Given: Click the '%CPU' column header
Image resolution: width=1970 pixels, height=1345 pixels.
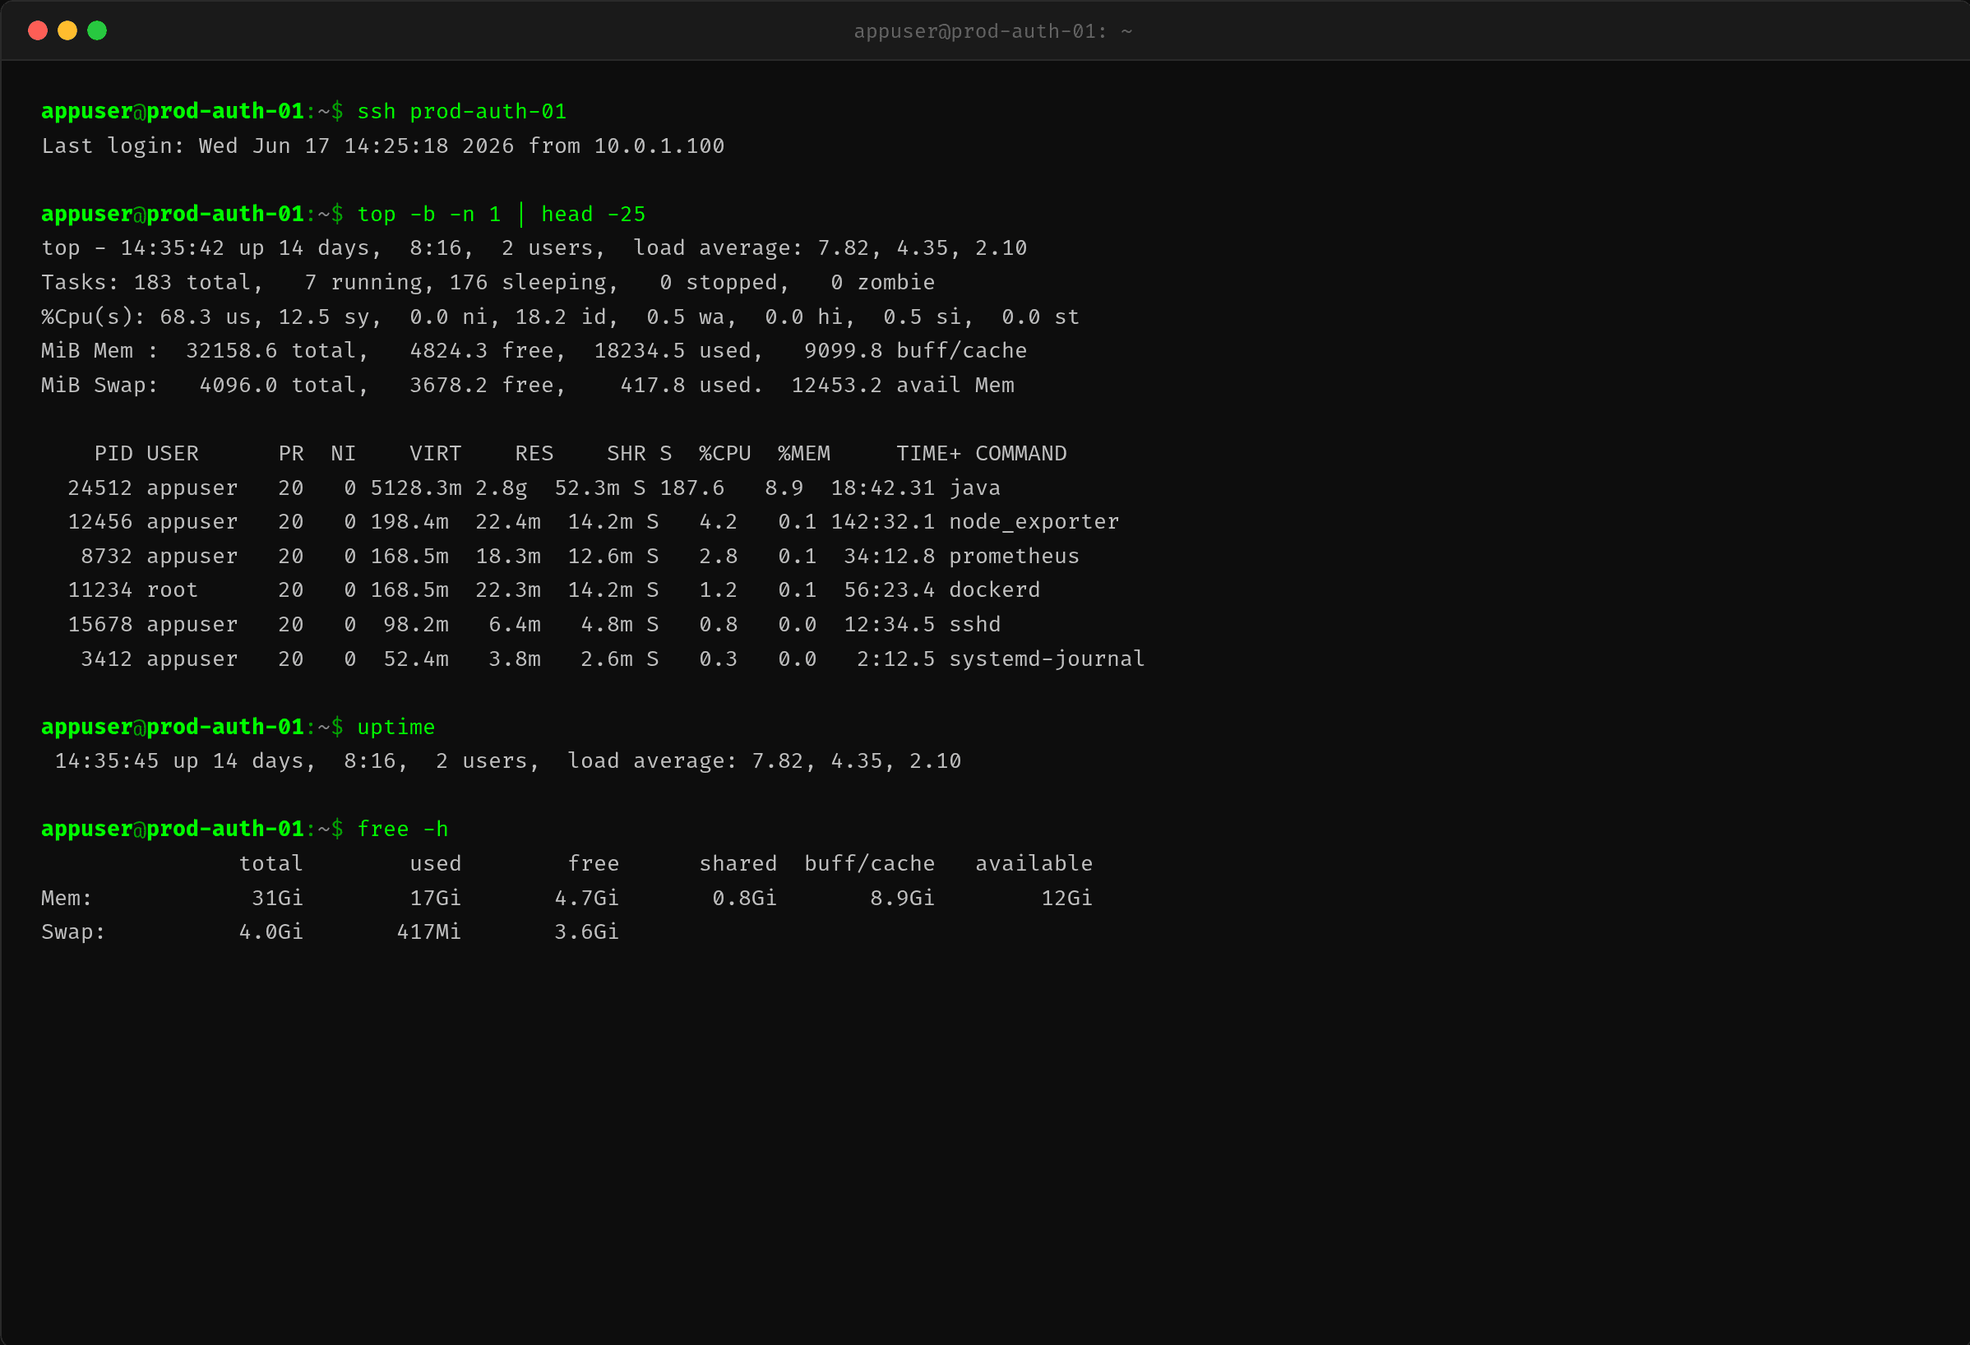Looking at the screenshot, I should coord(724,454).
